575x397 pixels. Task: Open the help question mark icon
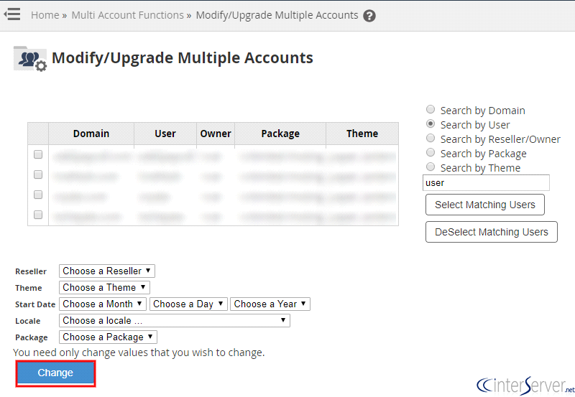(369, 16)
